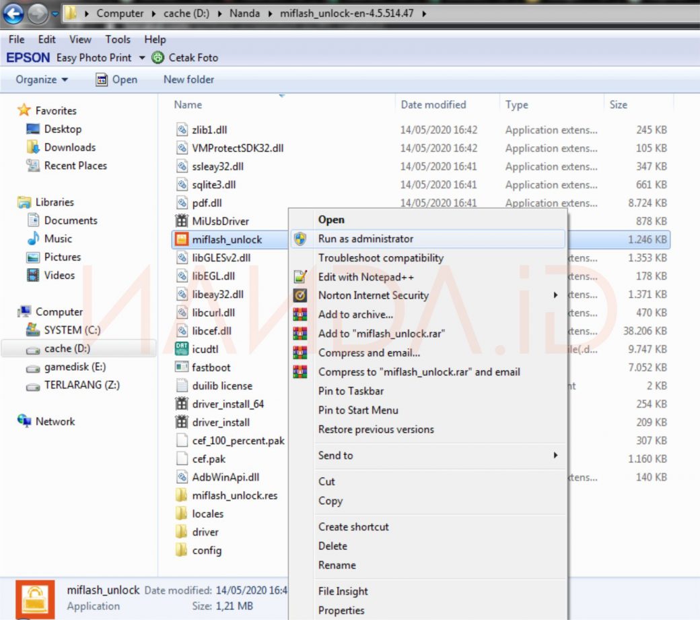700x620 pixels.
Task: Click the New folder button
Action: [188, 80]
